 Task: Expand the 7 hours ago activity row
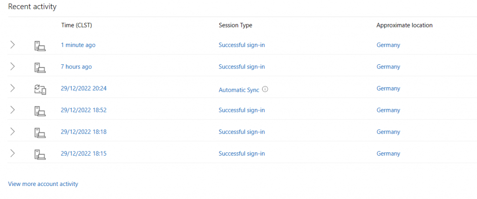13,67
